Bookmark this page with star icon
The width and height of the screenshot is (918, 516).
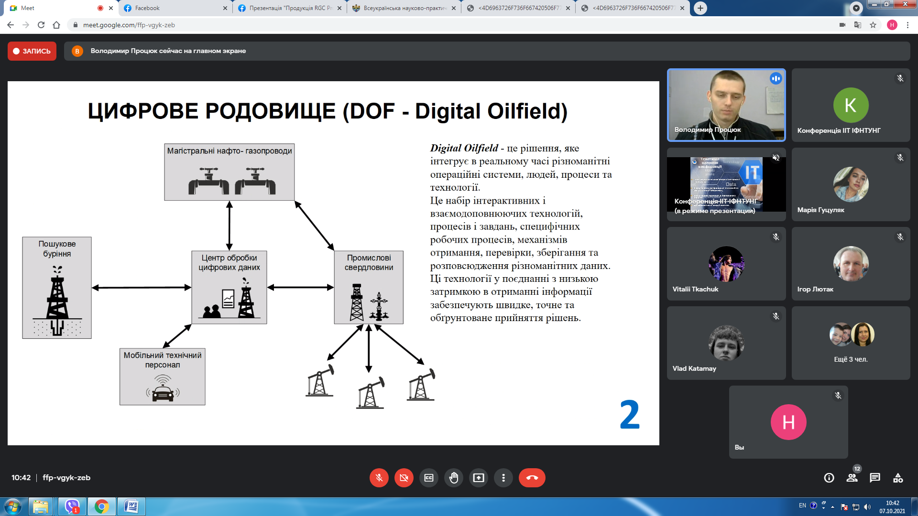873,25
